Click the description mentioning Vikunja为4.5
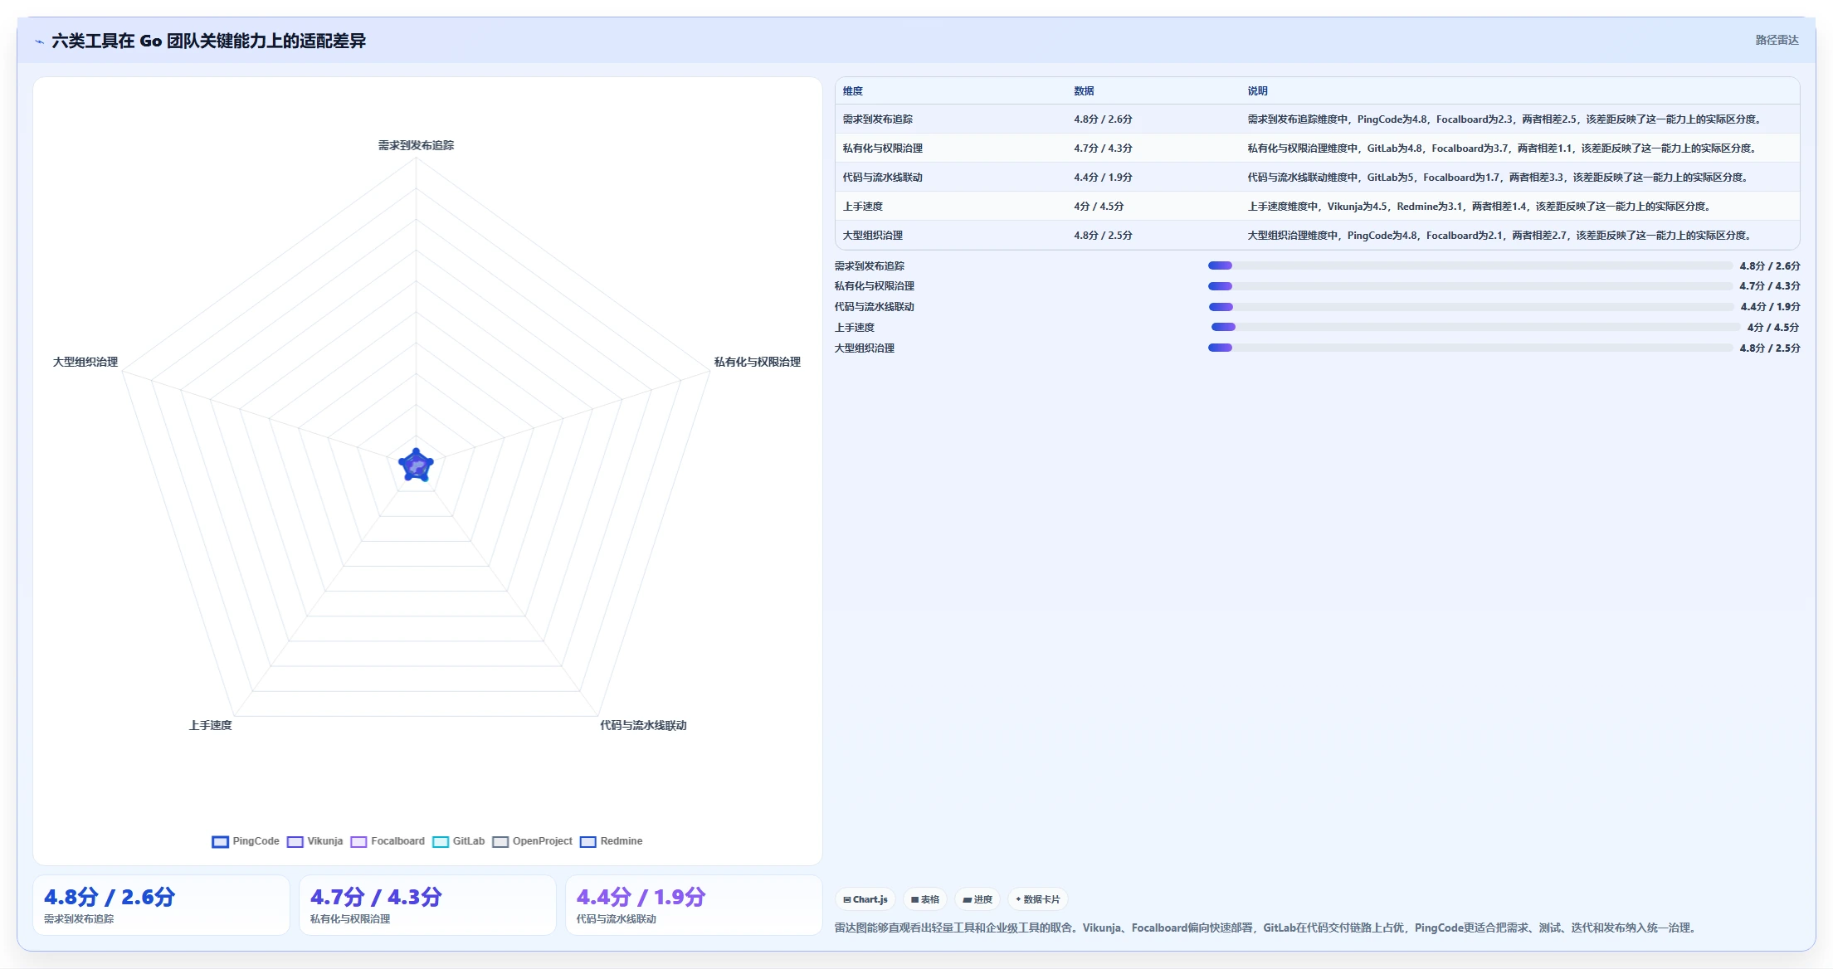 [x=1479, y=207]
